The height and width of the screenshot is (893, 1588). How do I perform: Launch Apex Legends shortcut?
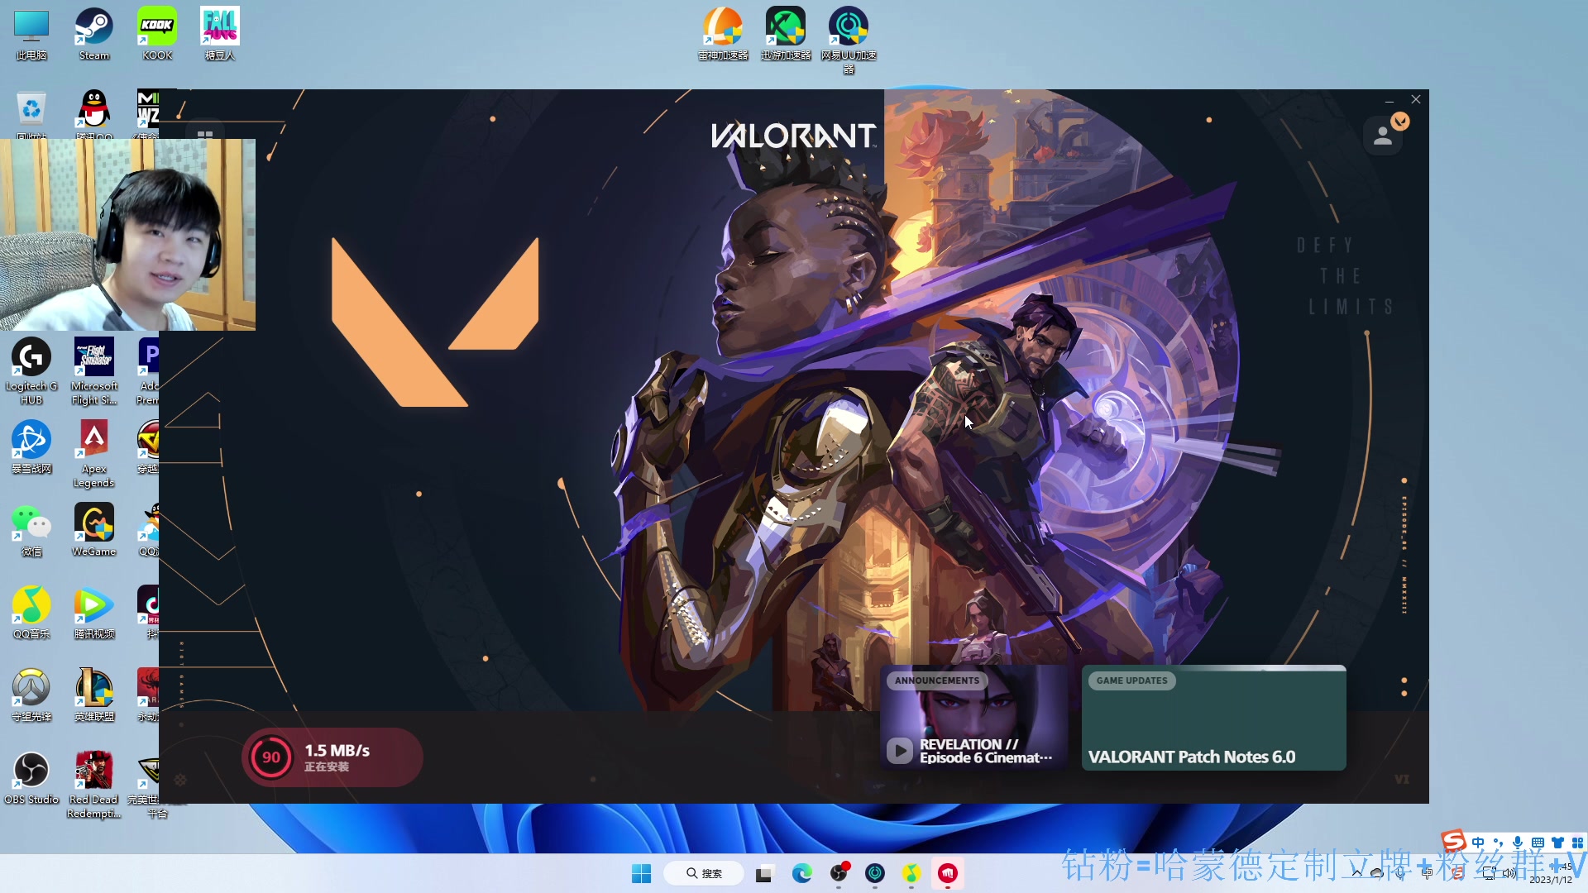[94, 454]
